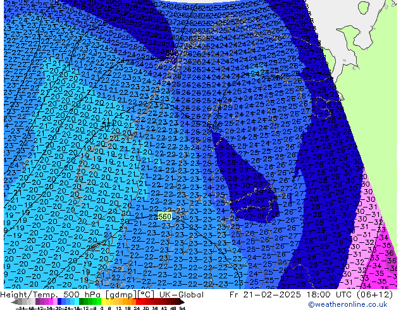401x310 pixels.
Task: Click the bright red 24 swatch in the legend
Action: click(138, 302)
